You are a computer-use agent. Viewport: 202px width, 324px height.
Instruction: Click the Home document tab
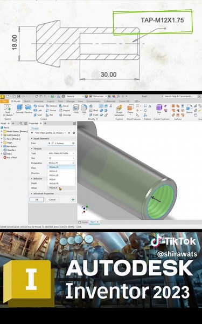[83, 222]
